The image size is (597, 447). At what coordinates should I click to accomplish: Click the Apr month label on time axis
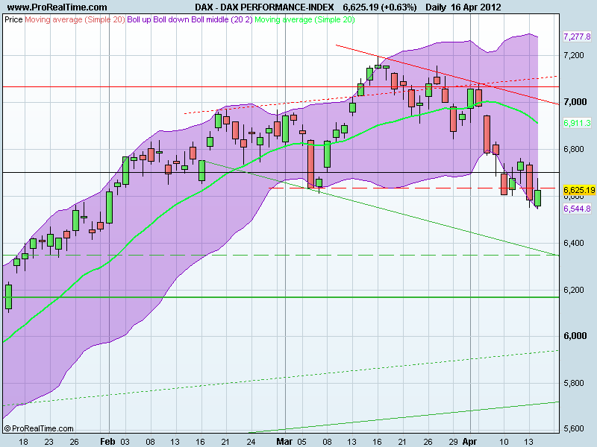click(469, 441)
